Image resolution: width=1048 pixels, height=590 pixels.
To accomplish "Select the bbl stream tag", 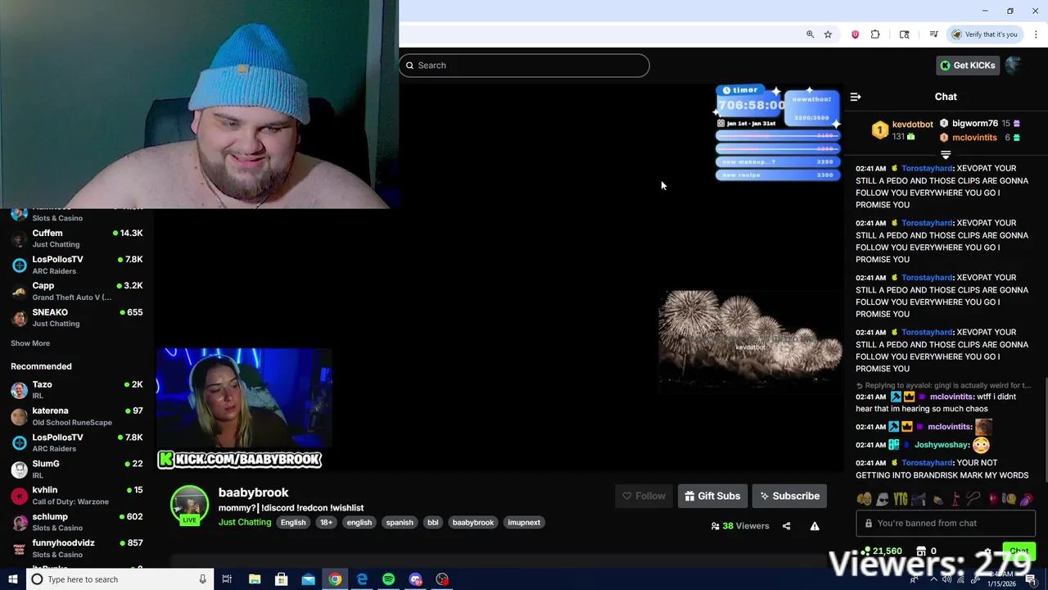I will click(x=432, y=523).
